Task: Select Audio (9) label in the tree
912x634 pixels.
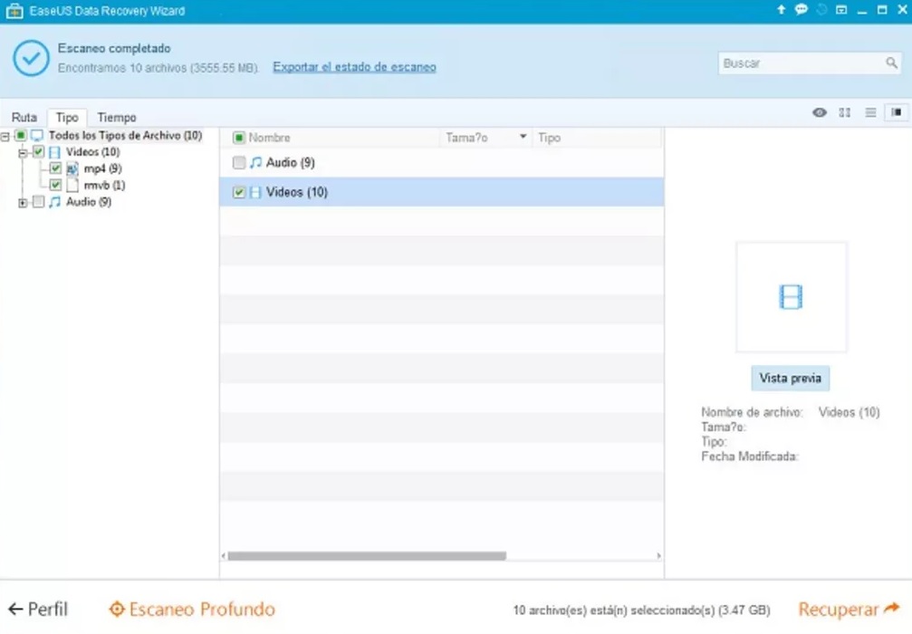Action: point(89,202)
